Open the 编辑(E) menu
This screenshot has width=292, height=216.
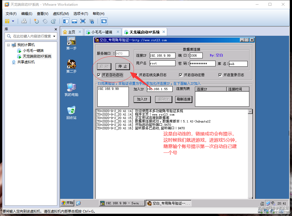click(27, 13)
